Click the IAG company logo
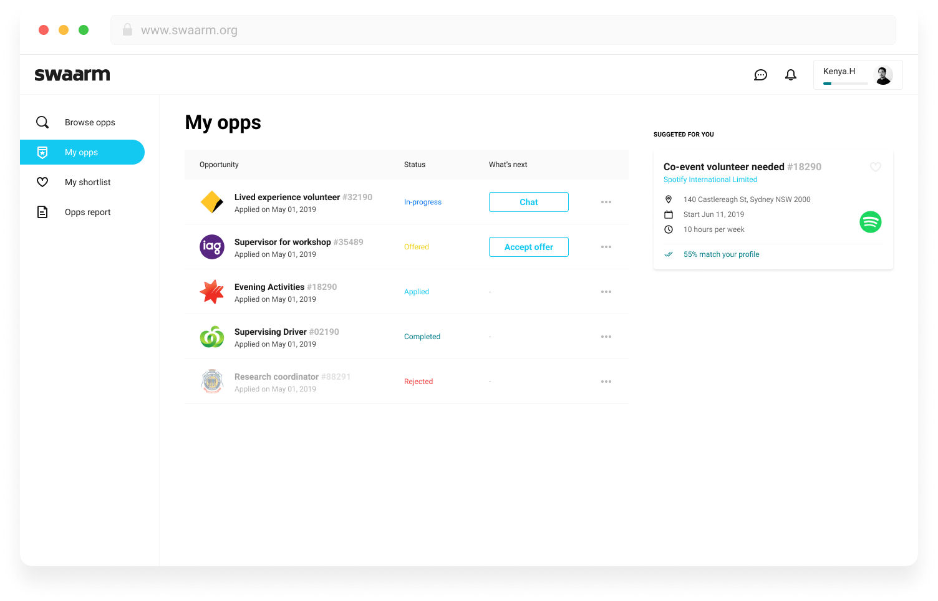This screenshot has width=938, height=601. [212, 247]
